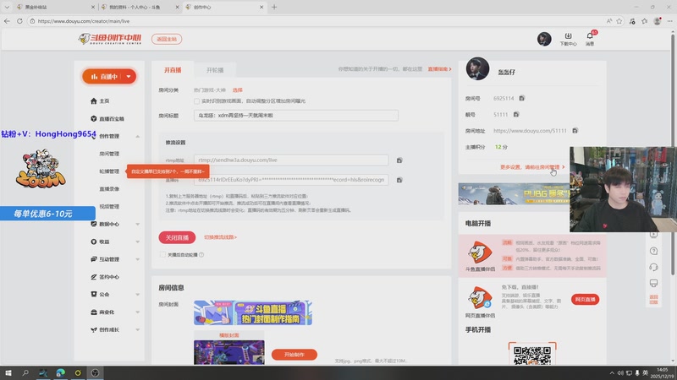Open the 消息 notification bell
Image resolution: width=677 pixels, height=380 pixels.
(590, 39)
